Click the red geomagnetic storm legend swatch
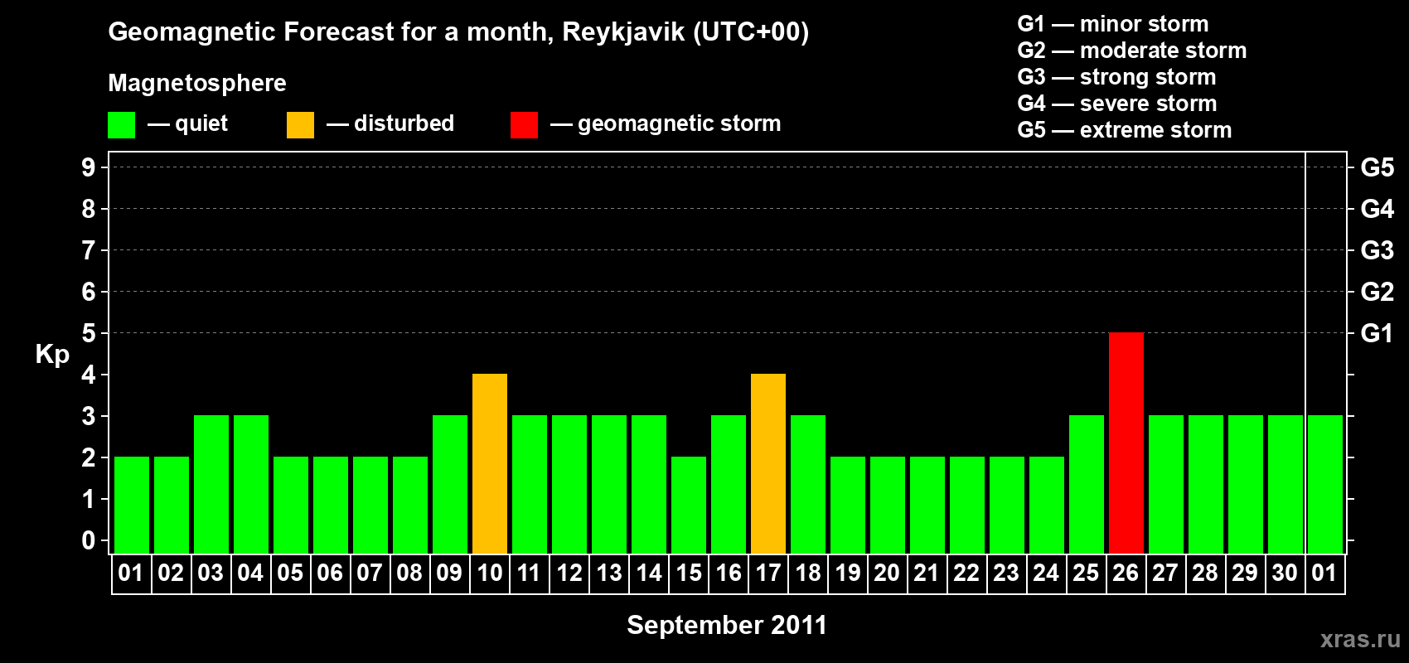 tap(524, 125)
